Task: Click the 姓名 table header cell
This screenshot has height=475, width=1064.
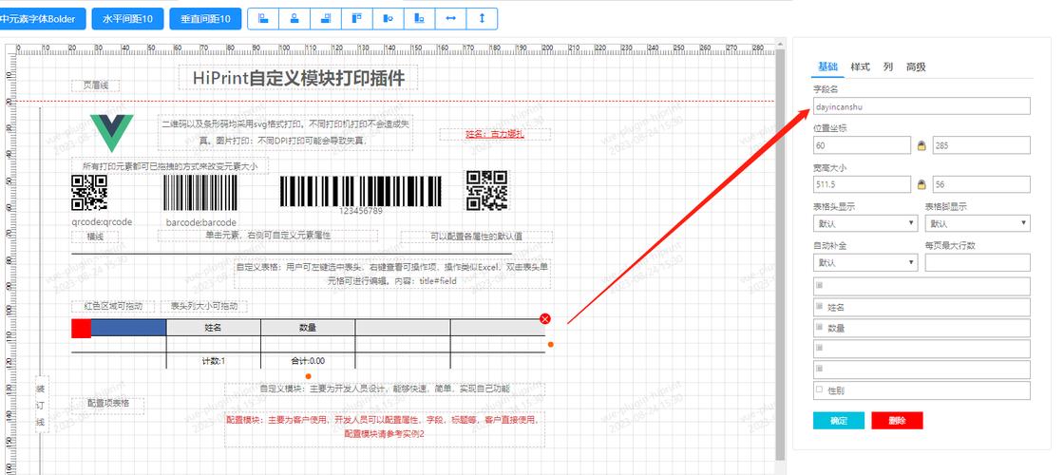Action: point(213,328)
